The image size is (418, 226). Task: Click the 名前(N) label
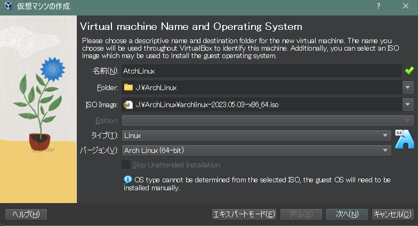click(105, 71)
